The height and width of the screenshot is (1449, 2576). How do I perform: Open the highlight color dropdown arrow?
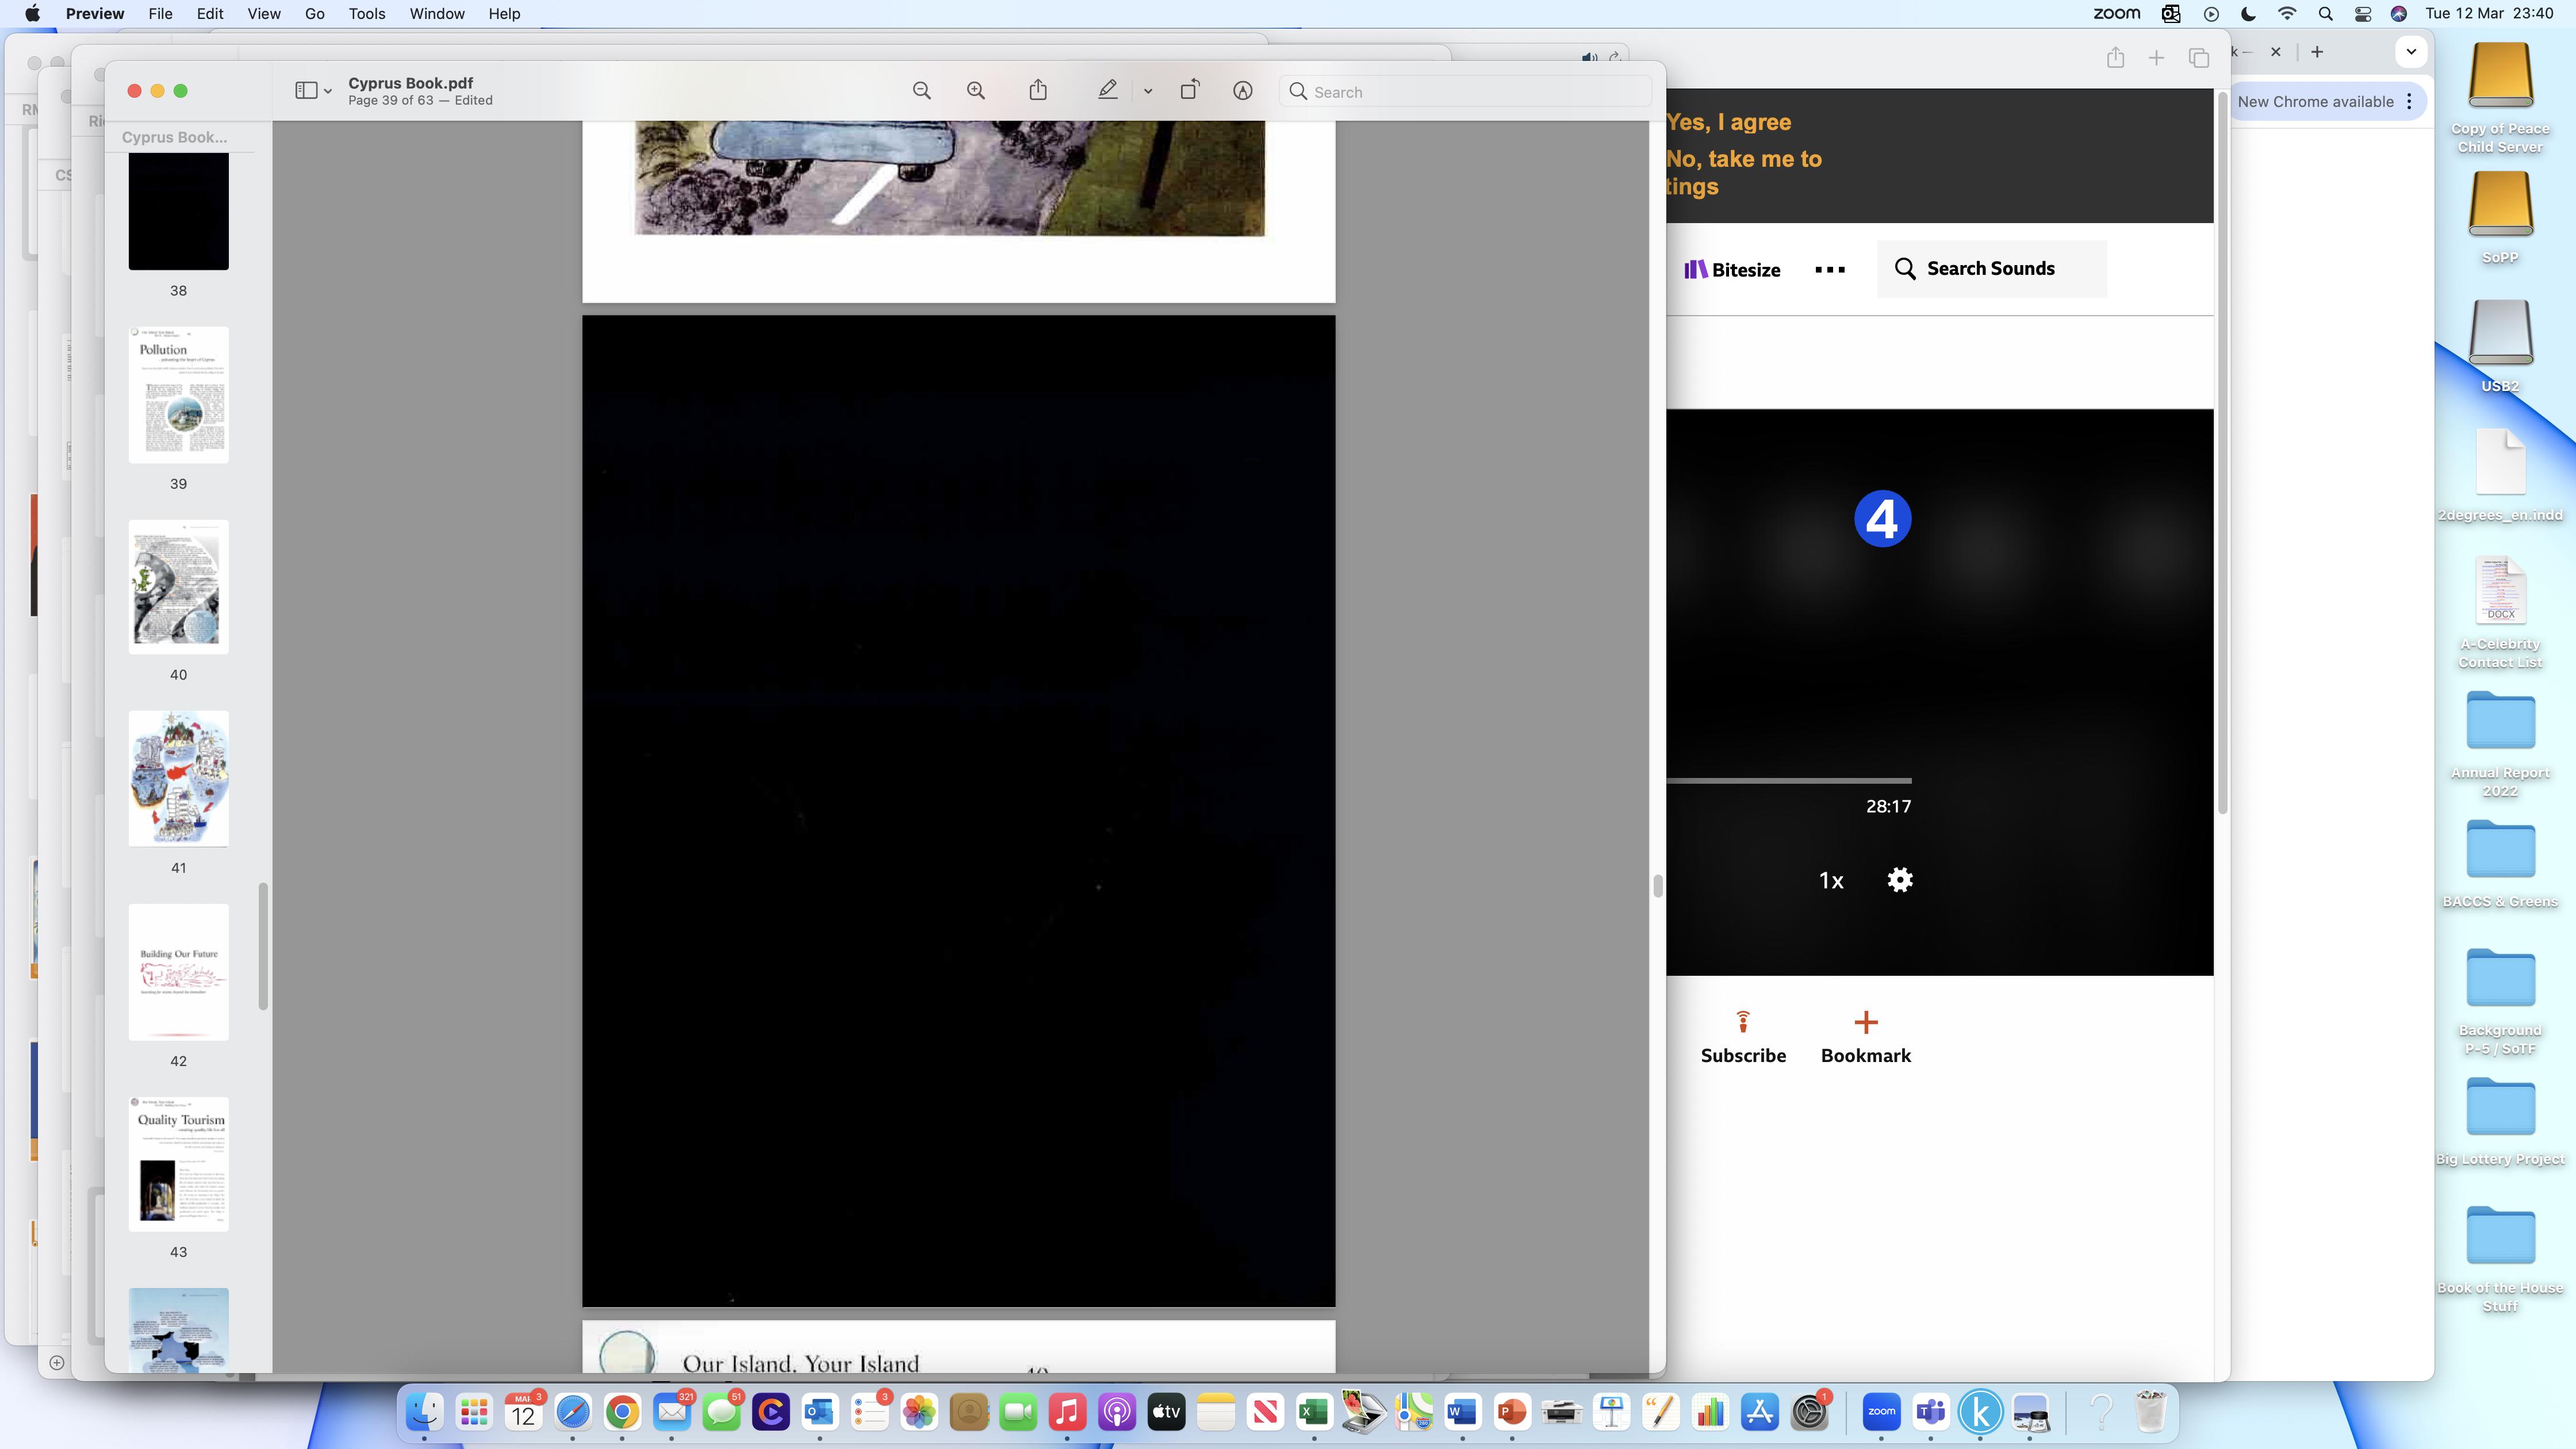point(1148,92)
